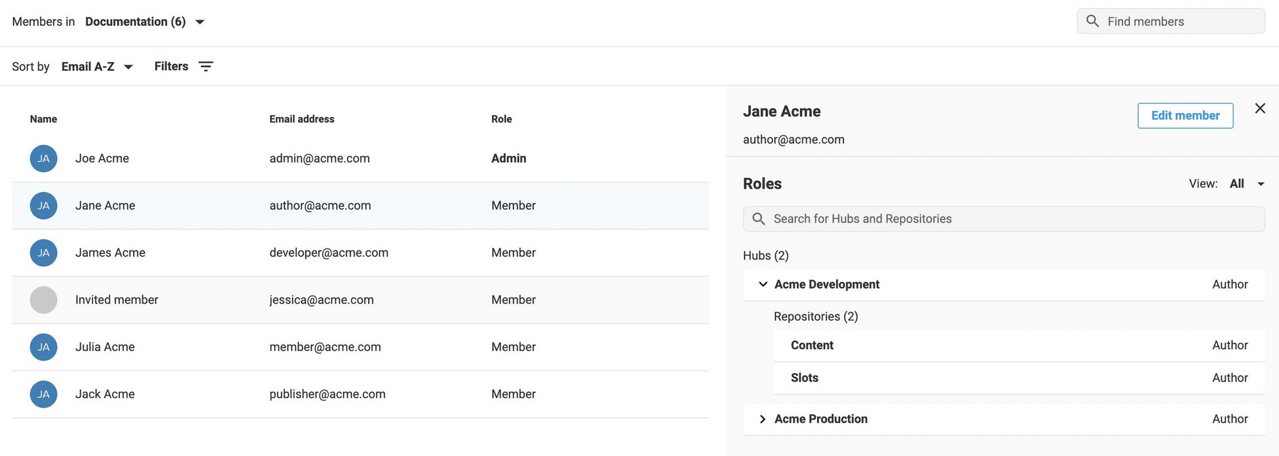1279x456 pixels.
Task: Click Julia Acme's JA avatar
Action: click(x=44, y=347)
